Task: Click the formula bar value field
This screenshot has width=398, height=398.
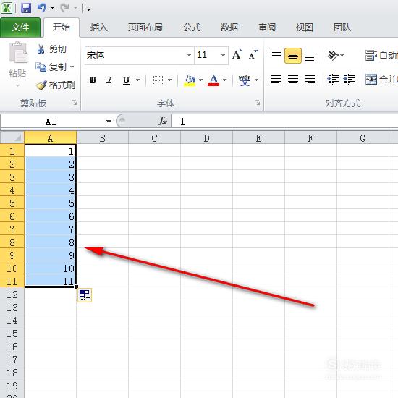Action: (x=285, y=122)
